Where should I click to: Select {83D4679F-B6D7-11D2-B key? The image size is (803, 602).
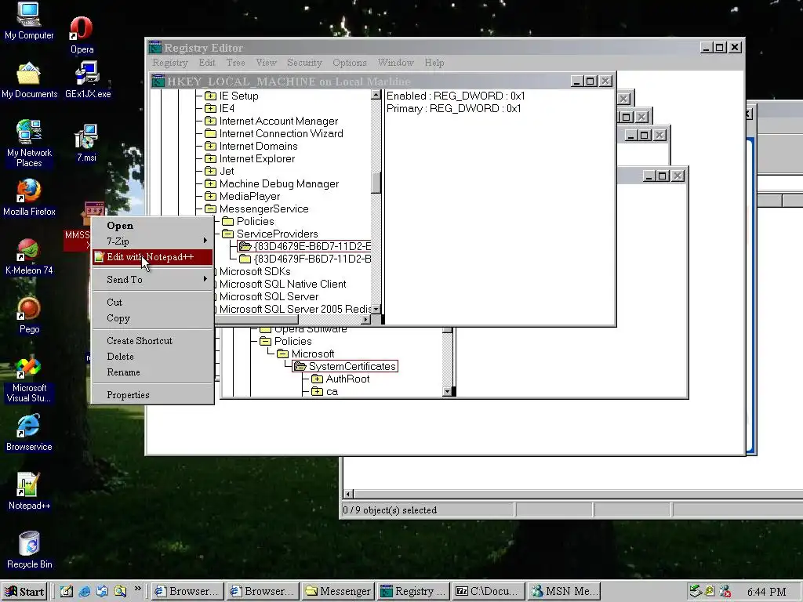[x=312, y=259]
